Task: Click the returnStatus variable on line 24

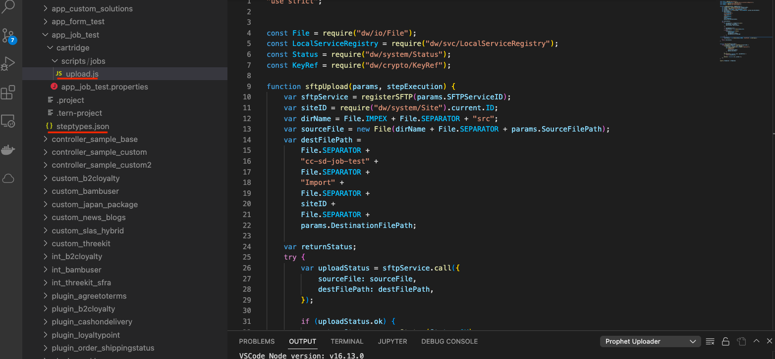Action: tap(327, 246)
